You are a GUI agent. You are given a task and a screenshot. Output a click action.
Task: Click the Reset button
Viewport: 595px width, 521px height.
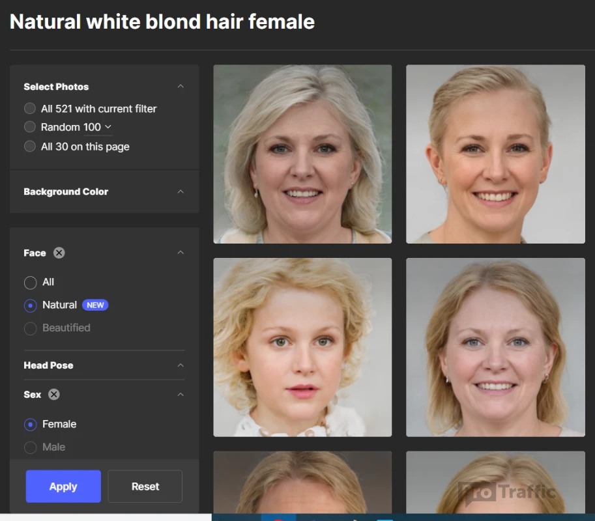click(x=145, y=486)
